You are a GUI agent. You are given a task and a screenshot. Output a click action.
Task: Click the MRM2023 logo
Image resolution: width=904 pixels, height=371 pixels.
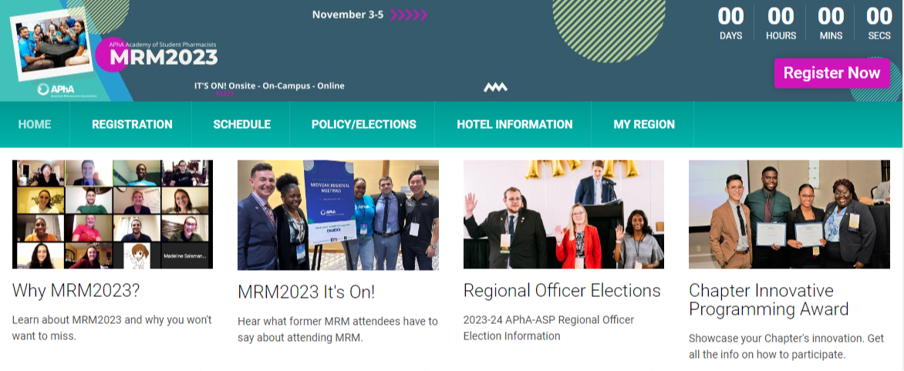(x=163, y=56)
